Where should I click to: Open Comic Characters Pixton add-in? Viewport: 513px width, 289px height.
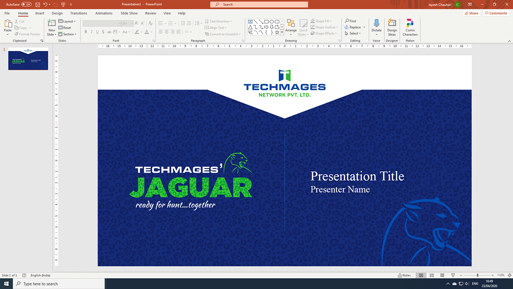pos(410,27)
